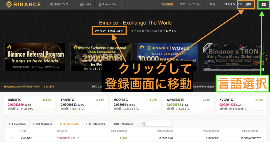Open XVG/BTC ticker card

241,106
